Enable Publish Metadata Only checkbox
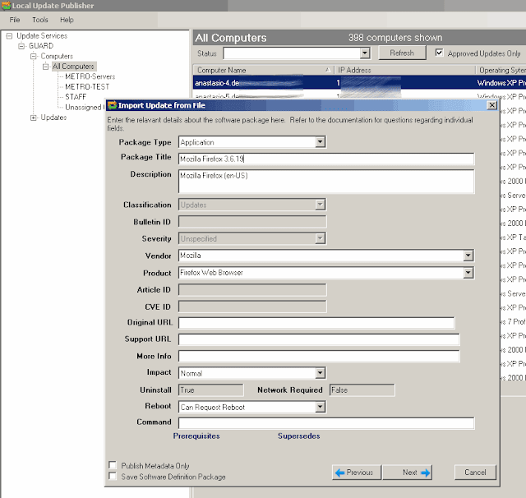Image resolution: width=526 pixels, height=498 pixels. click(113, 465)
